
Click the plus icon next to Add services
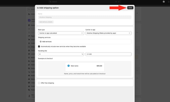[x=41, y=42]
